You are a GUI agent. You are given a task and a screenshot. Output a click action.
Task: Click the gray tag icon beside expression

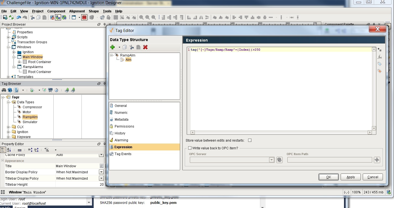pyautogui.click(x=380, y=64)
